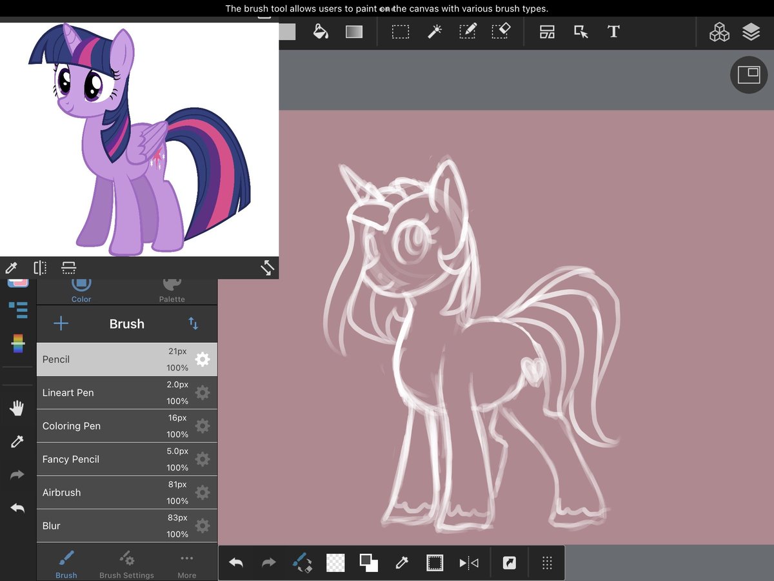Toggle brush and eraser switch
The height and width of the screenshot is (581, 774).
(x=302, y=563)
